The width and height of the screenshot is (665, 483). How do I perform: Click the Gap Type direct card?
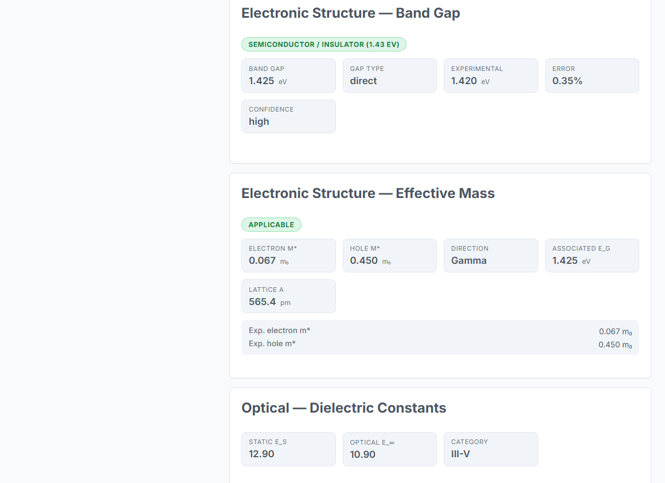[390, 76]
